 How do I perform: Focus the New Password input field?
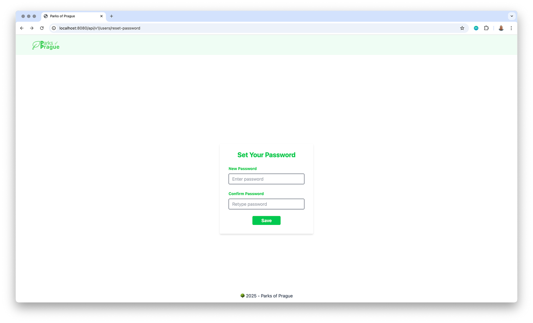[x=266, y=179]
